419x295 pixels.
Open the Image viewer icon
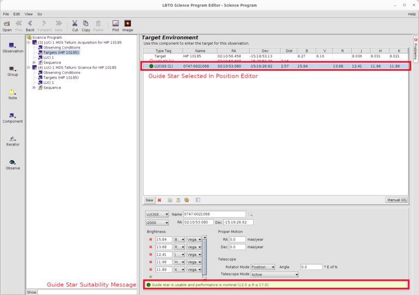point(128,25)
